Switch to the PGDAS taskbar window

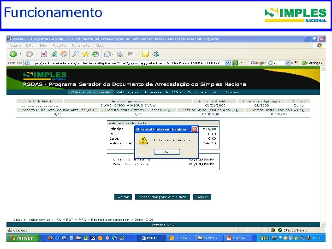[151, 238]
